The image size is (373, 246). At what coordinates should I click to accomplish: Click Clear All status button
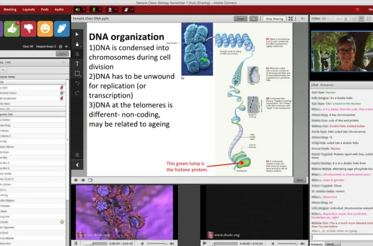tap(28, 47)
